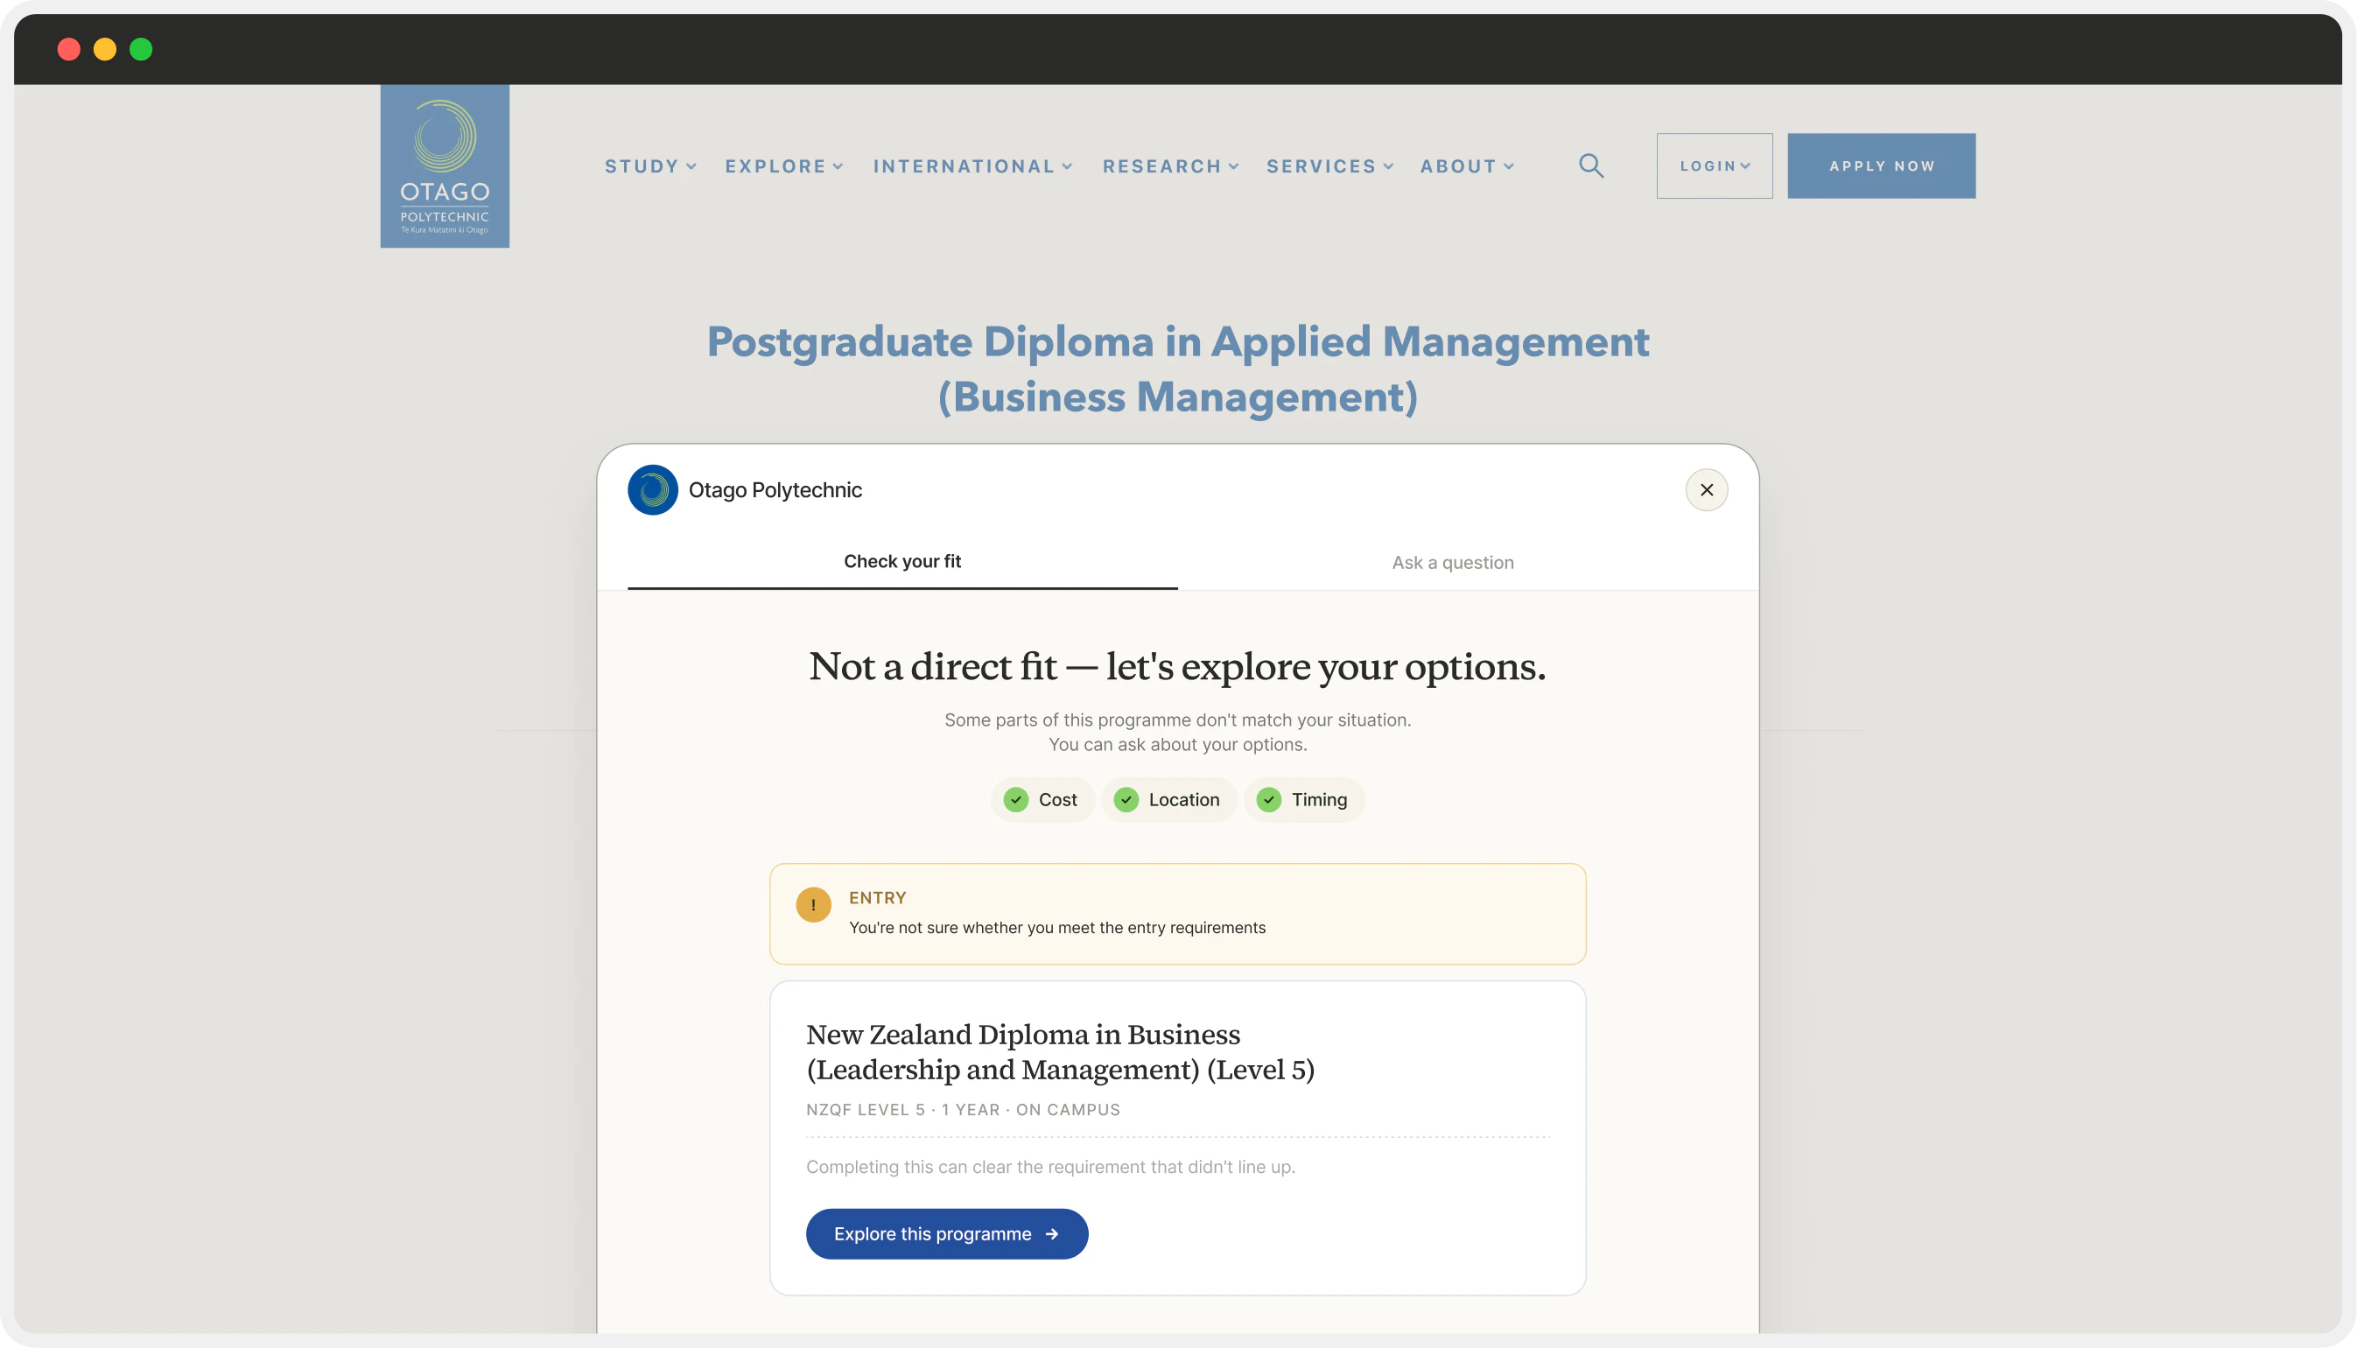Click the Timing status chip

coord(1303,800)
